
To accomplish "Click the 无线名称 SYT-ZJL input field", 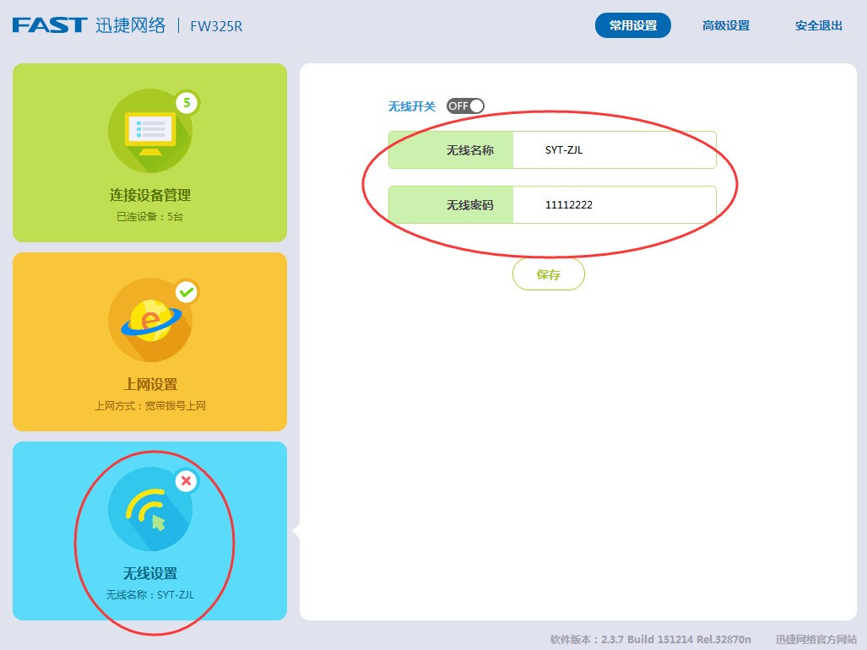I will (x=615, y=149).
